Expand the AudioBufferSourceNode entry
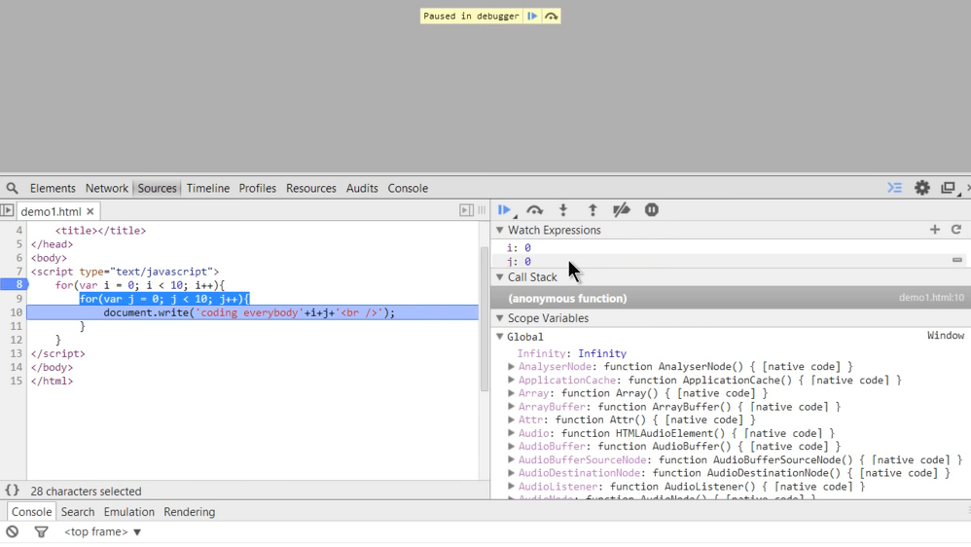This screenshot has width=971, height=547. click(512, 459)
